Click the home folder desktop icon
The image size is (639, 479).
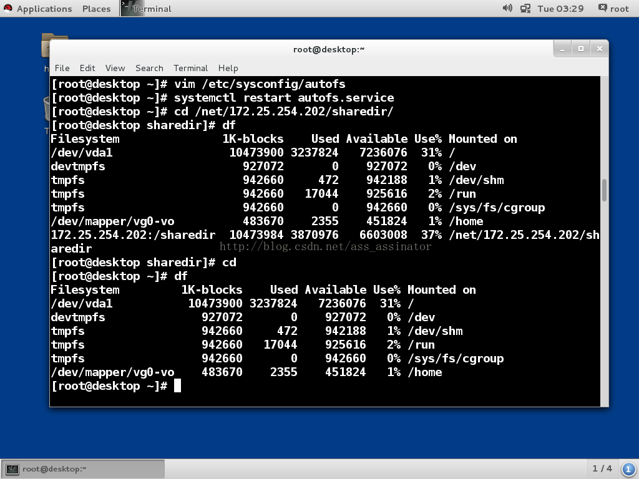point(46,45)
